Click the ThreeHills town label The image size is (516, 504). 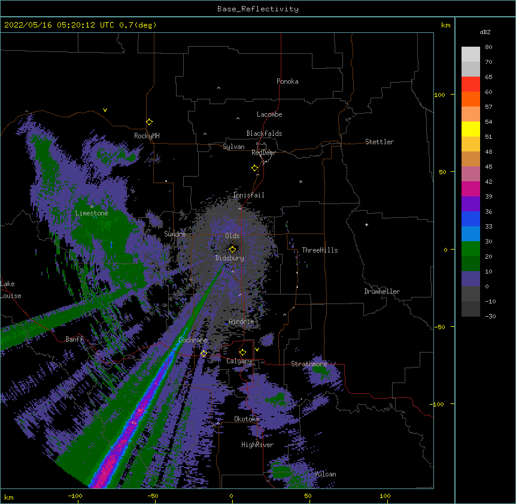(320, 250)
